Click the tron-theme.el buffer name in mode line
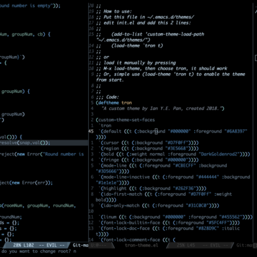Image resolution: width=257 pixels, height=257 pixels. pyautogui.click(x=142, y=245)
